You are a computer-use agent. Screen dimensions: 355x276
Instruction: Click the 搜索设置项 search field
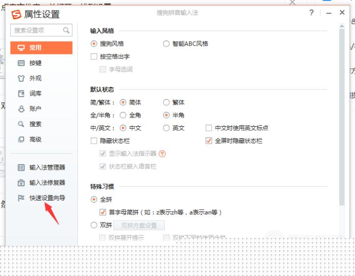[41, 30]
